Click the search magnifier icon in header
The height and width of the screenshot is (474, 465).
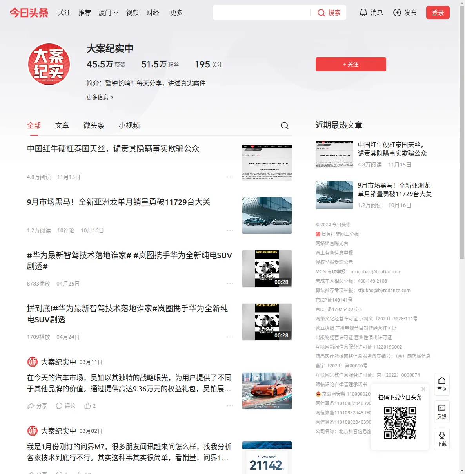click(x=321, y=13)
